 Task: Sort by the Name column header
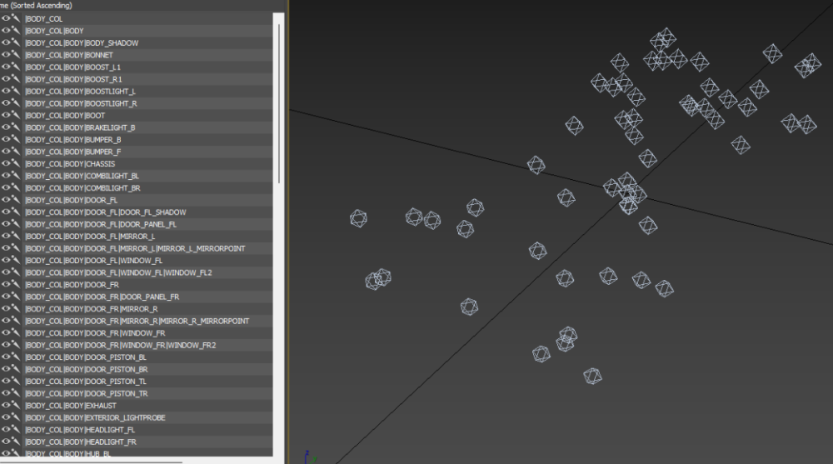click(37, 5)
